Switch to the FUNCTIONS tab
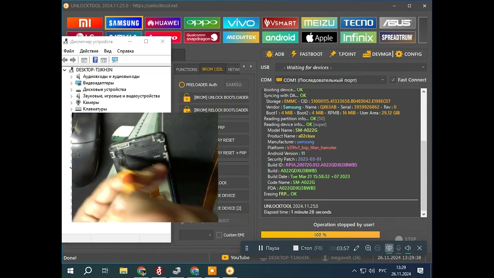494x278 pixels. [186, 69]
